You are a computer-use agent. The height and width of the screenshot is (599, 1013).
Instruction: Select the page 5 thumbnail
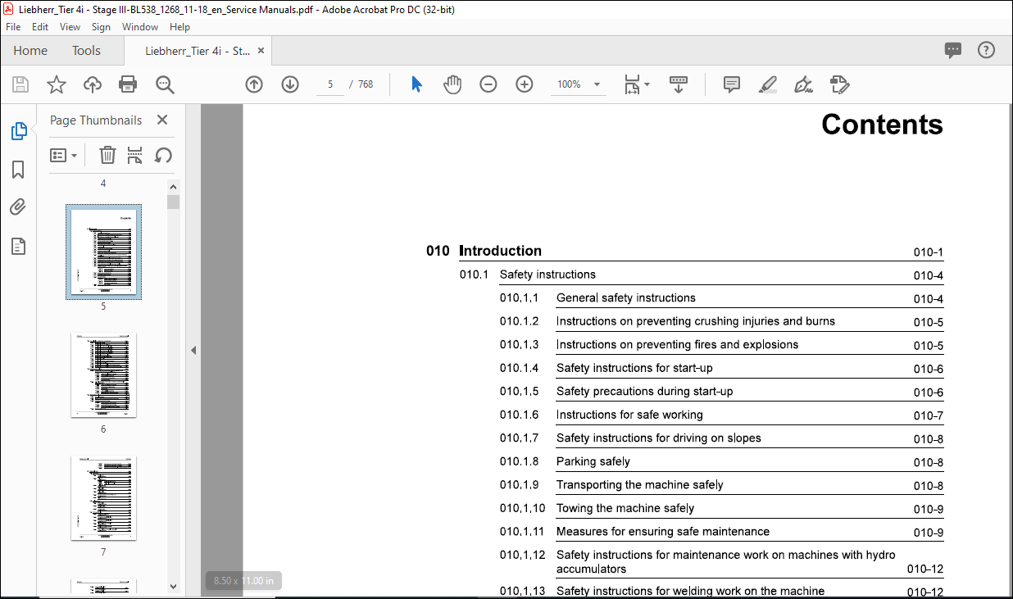tap(103, 252)
